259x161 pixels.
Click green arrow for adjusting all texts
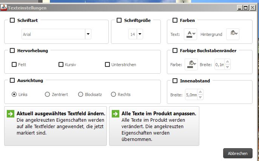(x=115, y=113)
